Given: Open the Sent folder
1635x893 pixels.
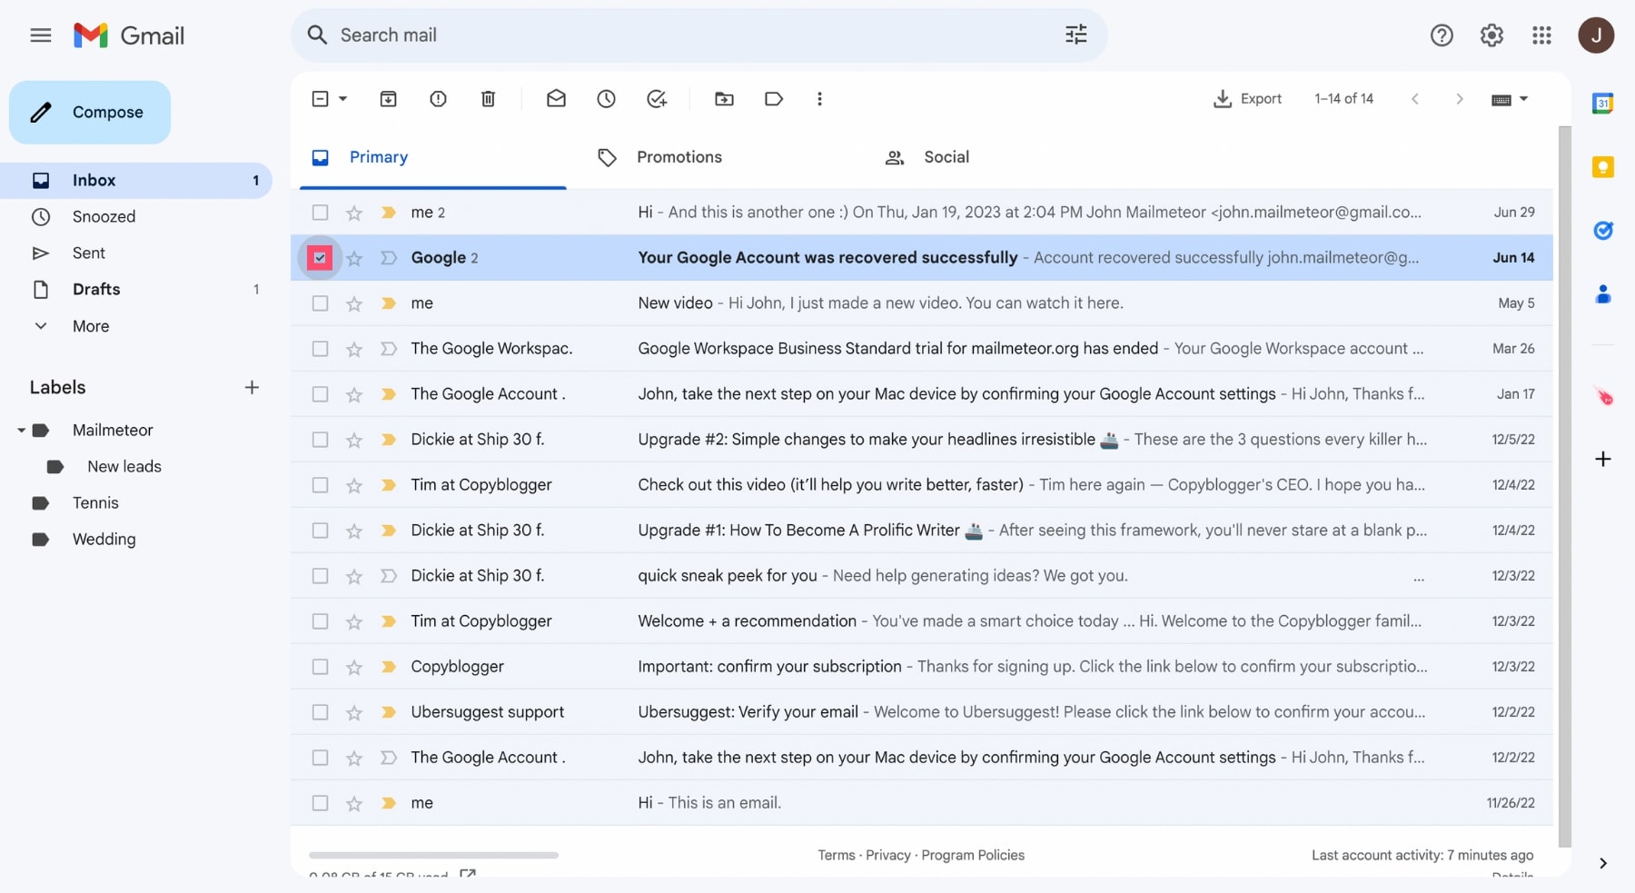Looking at the screenshot, I should pyautogui.click(x=136, y=253).
